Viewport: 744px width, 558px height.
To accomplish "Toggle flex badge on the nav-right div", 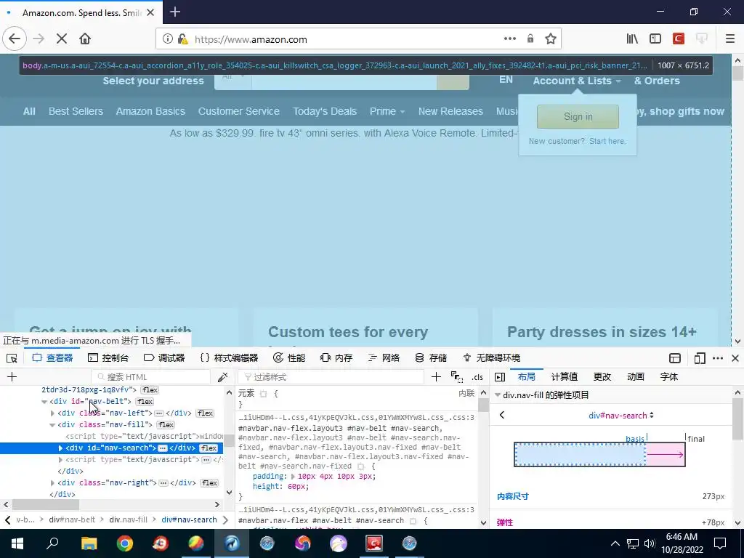I will point(209,483).
